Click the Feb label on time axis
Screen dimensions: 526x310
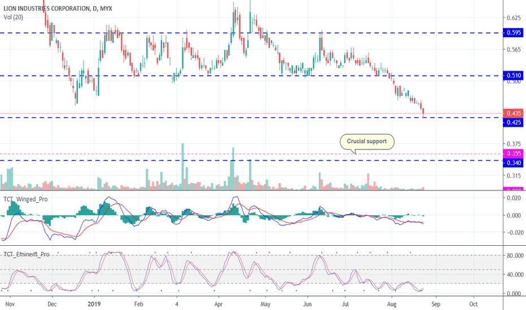coord(138,304)
